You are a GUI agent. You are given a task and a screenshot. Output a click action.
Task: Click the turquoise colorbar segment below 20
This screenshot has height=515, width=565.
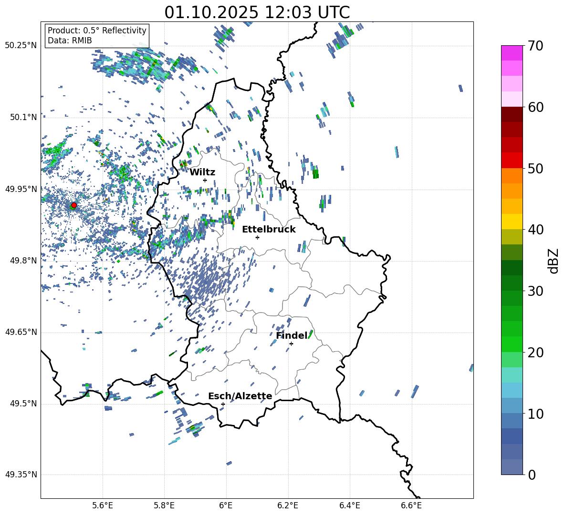(x=512, y=375)
